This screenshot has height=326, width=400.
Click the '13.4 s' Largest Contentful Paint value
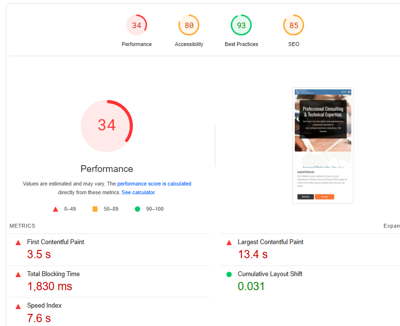[253, 254]
